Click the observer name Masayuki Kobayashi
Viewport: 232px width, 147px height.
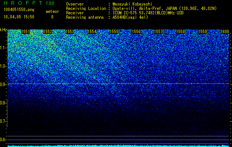pyautogui.click(x=132, y=4)
